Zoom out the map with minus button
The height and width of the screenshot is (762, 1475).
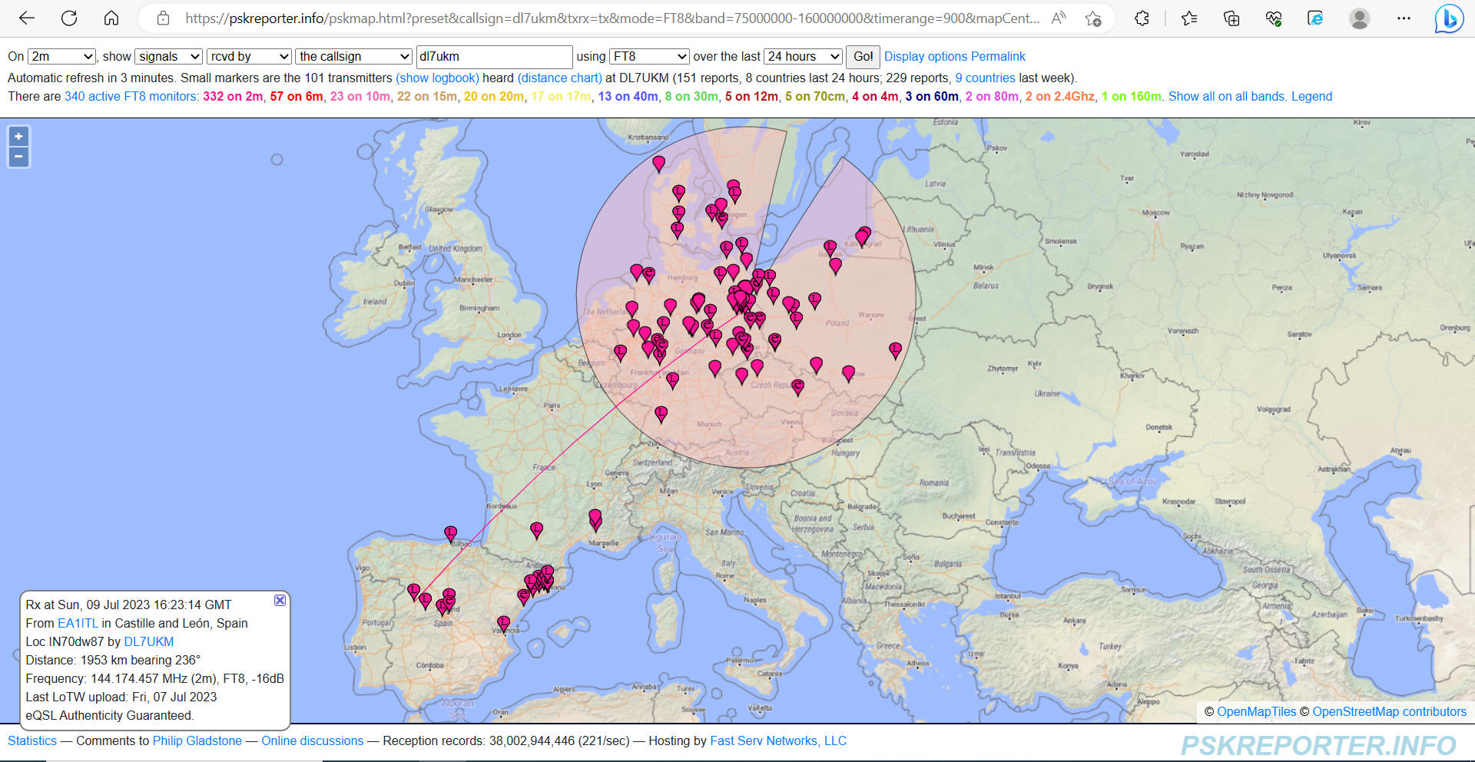tap(18, 157)
